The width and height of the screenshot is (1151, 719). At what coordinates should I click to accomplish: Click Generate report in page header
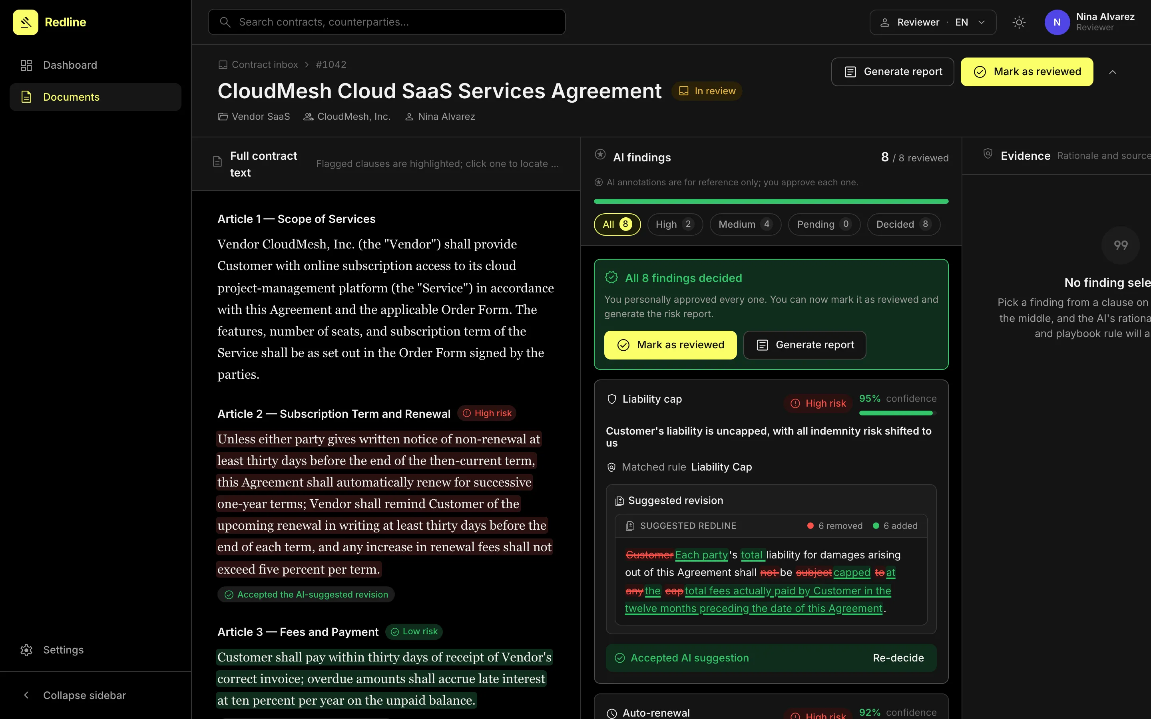[892, 72]
